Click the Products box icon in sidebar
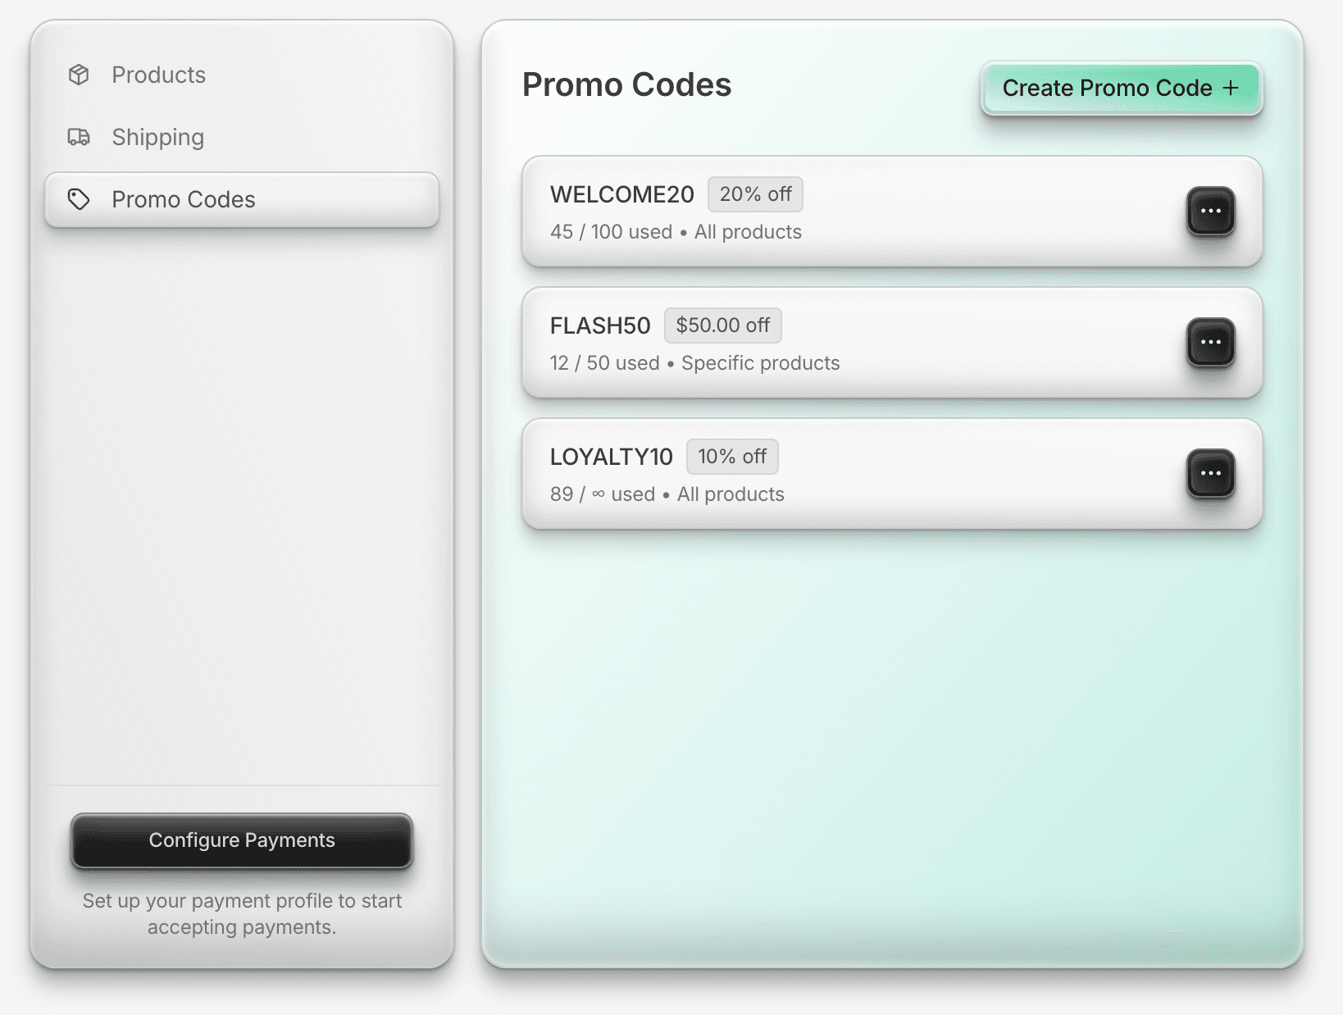The height and width of the screenshot is (1015, 1343). click(79, 75)
